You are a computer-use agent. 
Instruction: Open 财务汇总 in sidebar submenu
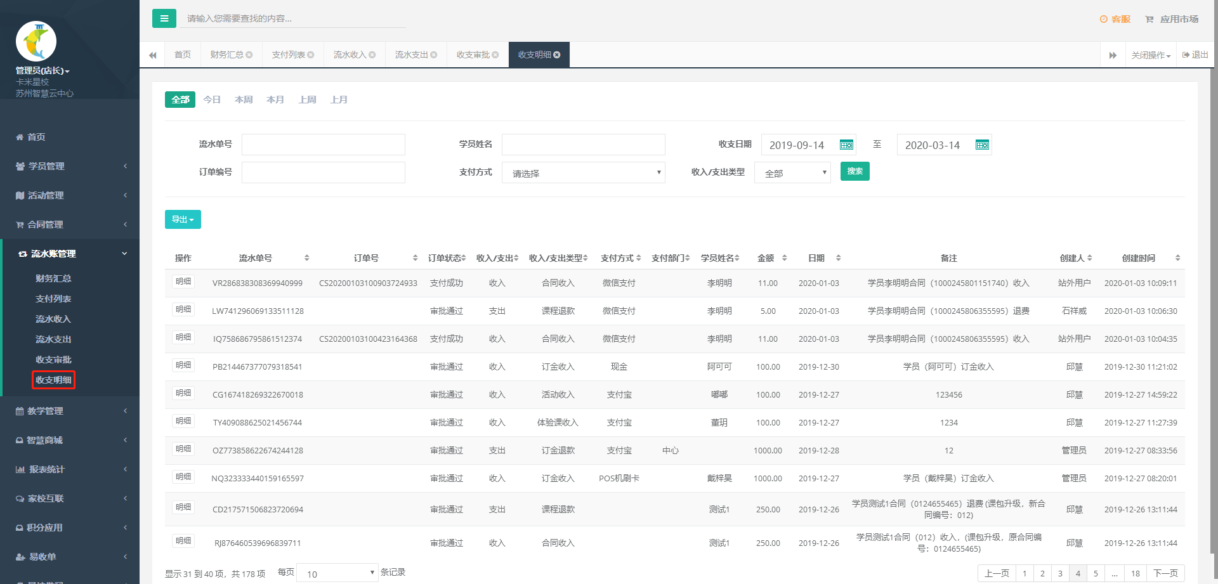(53, 278)
